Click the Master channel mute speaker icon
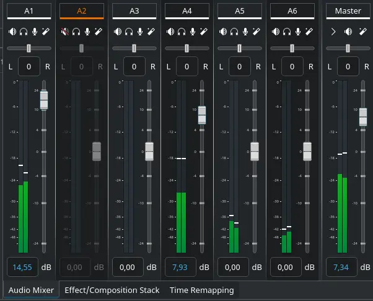This screenshot has width=373, height=301. click(348, 32)
